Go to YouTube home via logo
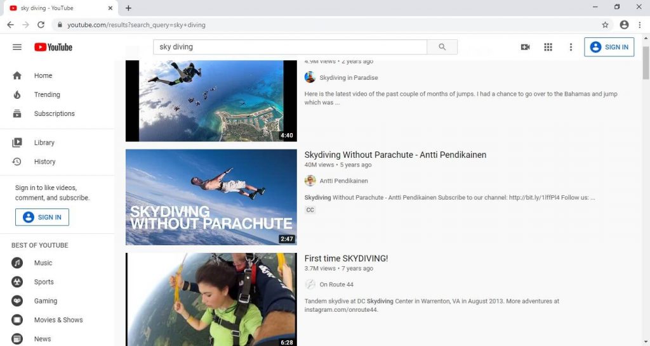 click(x=53, y=47)
